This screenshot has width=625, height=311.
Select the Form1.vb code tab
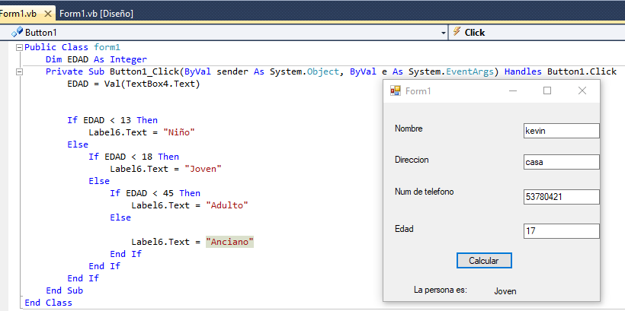point(18,14)
